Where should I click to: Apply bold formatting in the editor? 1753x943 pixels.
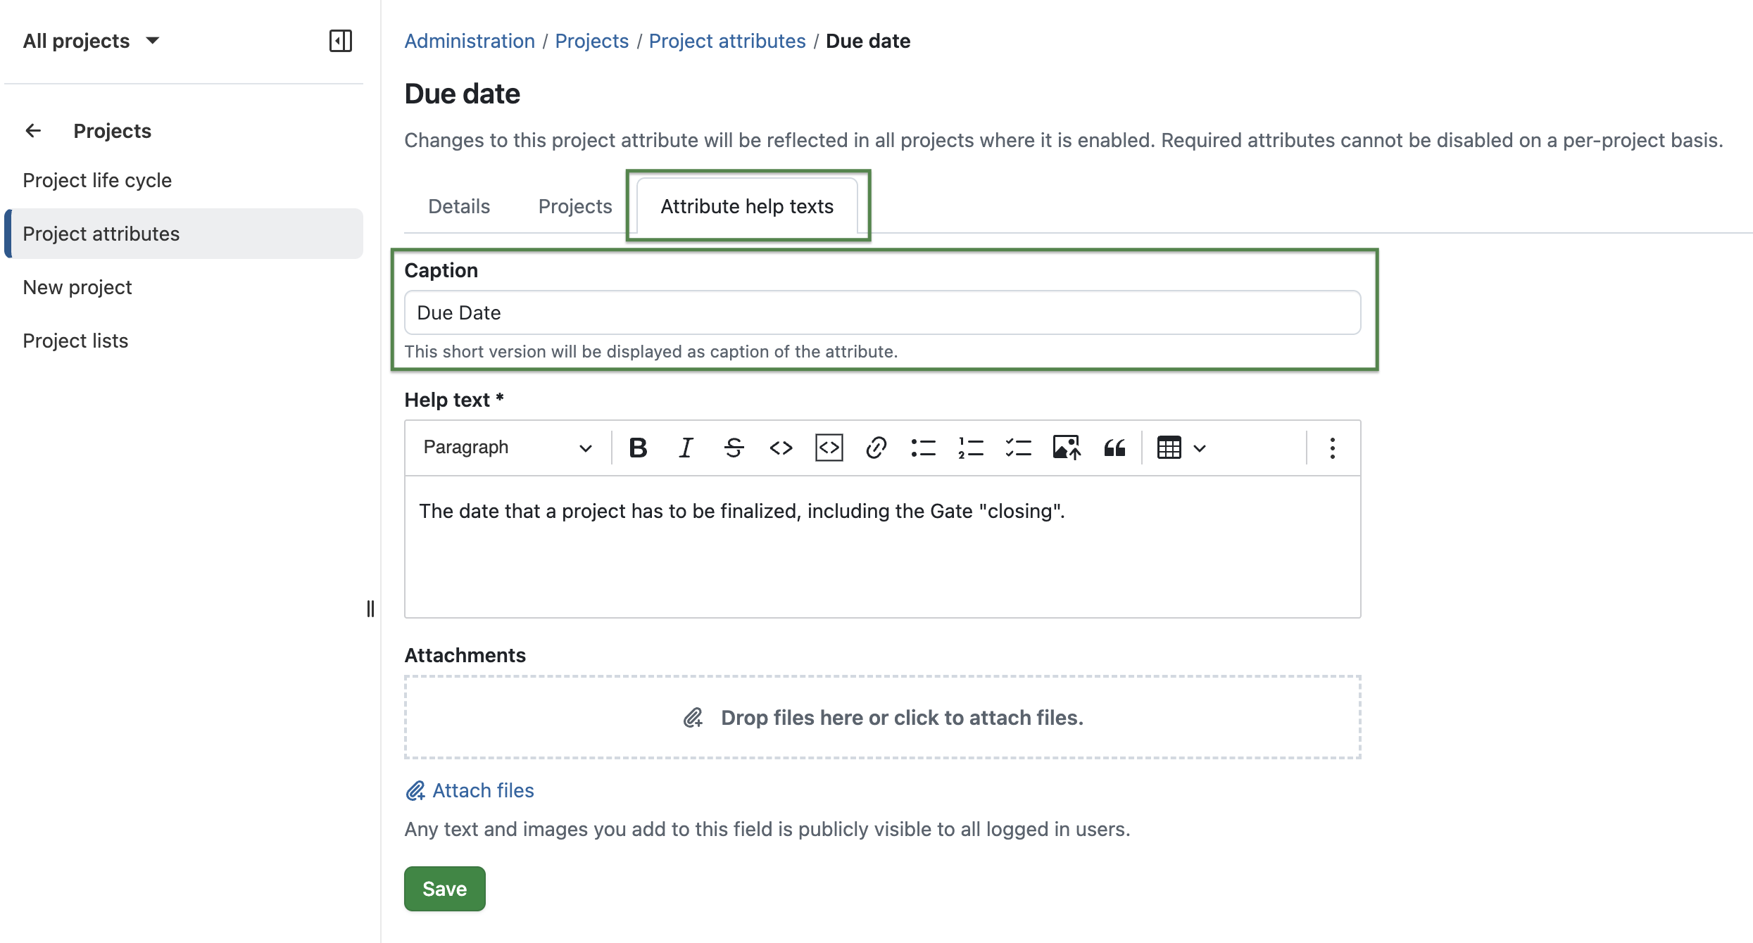tap(637, 448)
